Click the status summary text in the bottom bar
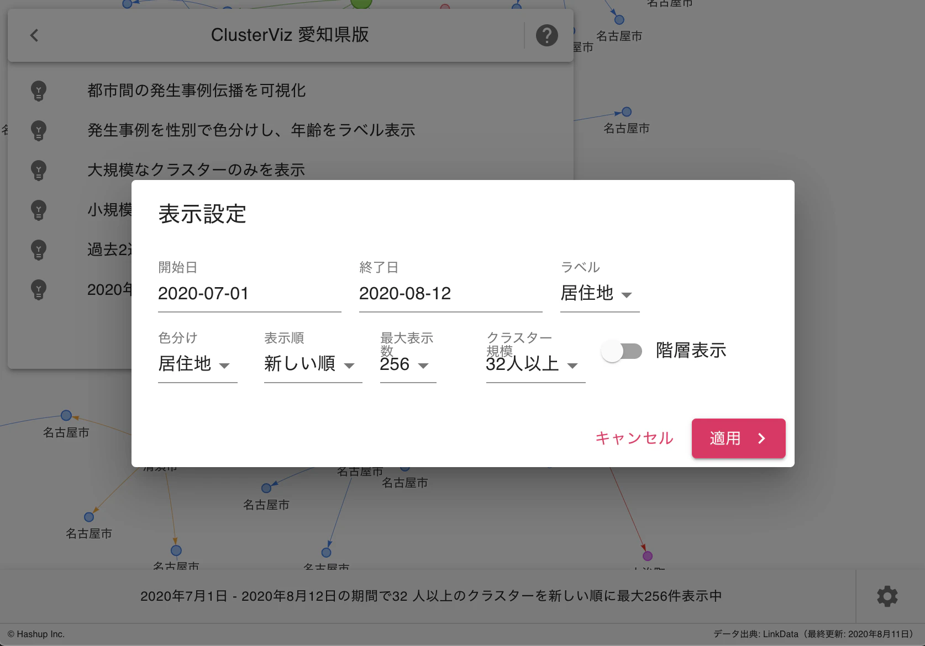This screenshot has width=925, height=646. 431,596
